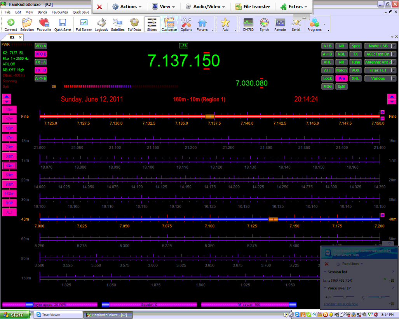The image size is (399, 319).
Task: Select the 20m band button
Action: pos(9,147)
